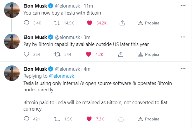Viewport: 192px width, 128px height.
Task: Retweet the 'buy a Tesla with Bitcoin' tweet
Action: 58,23
